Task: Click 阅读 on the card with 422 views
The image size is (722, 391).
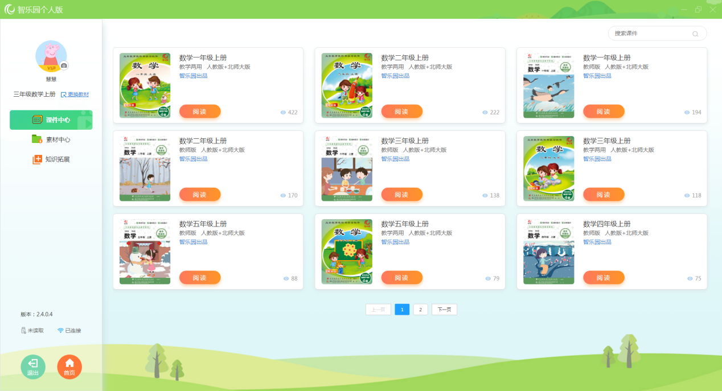Action: pyautogui.click(x=200, y=112)
